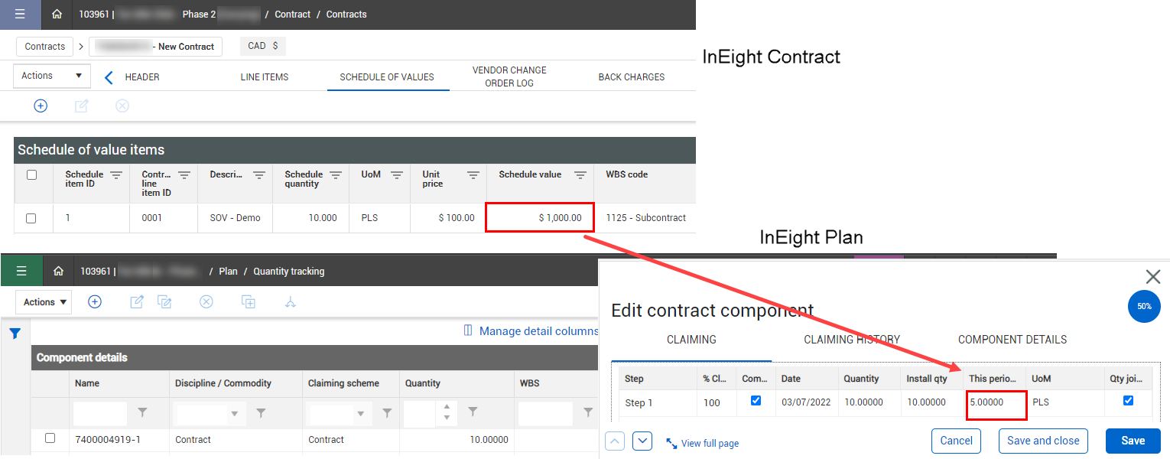
Task: Open the Claiming scheme filter options
Action: 387,413
